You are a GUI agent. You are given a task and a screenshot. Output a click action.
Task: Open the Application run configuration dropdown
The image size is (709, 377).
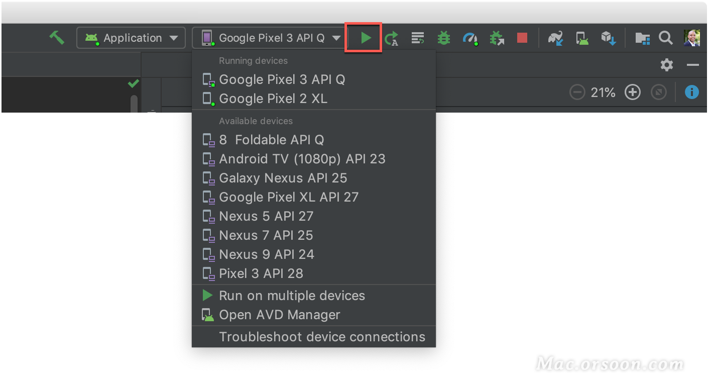[x=131, y=38]
